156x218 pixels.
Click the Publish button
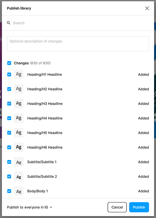pos(139,207)
